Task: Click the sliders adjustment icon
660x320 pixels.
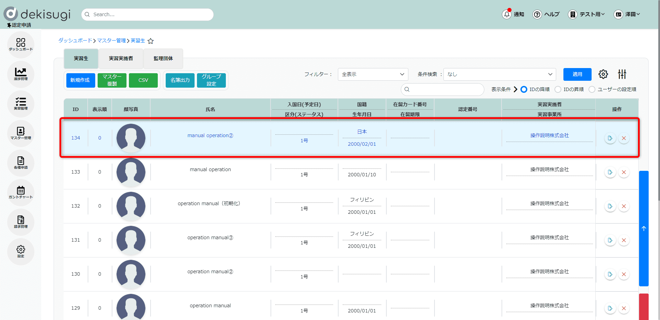Action: [x=622, y=74]
